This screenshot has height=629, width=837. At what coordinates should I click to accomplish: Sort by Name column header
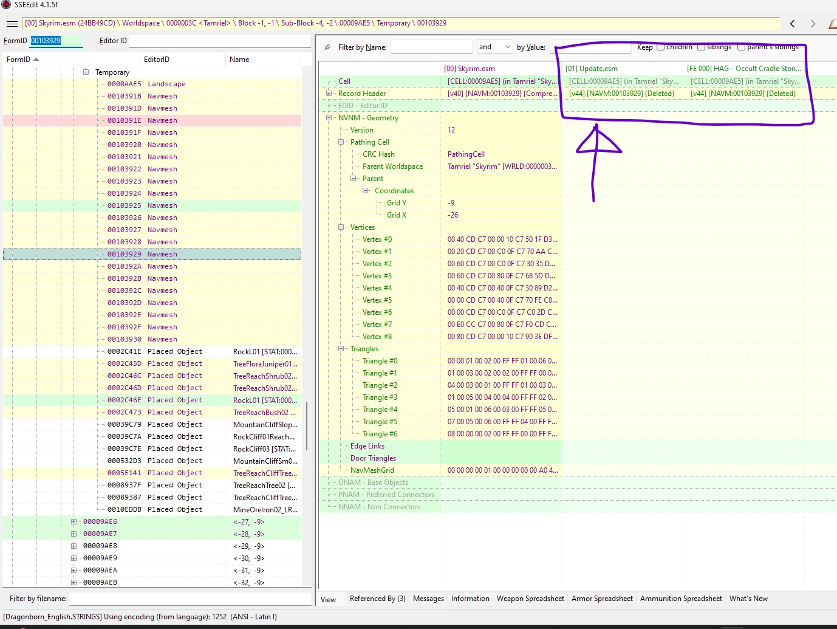pyautogui.click(x=263, y=60)
